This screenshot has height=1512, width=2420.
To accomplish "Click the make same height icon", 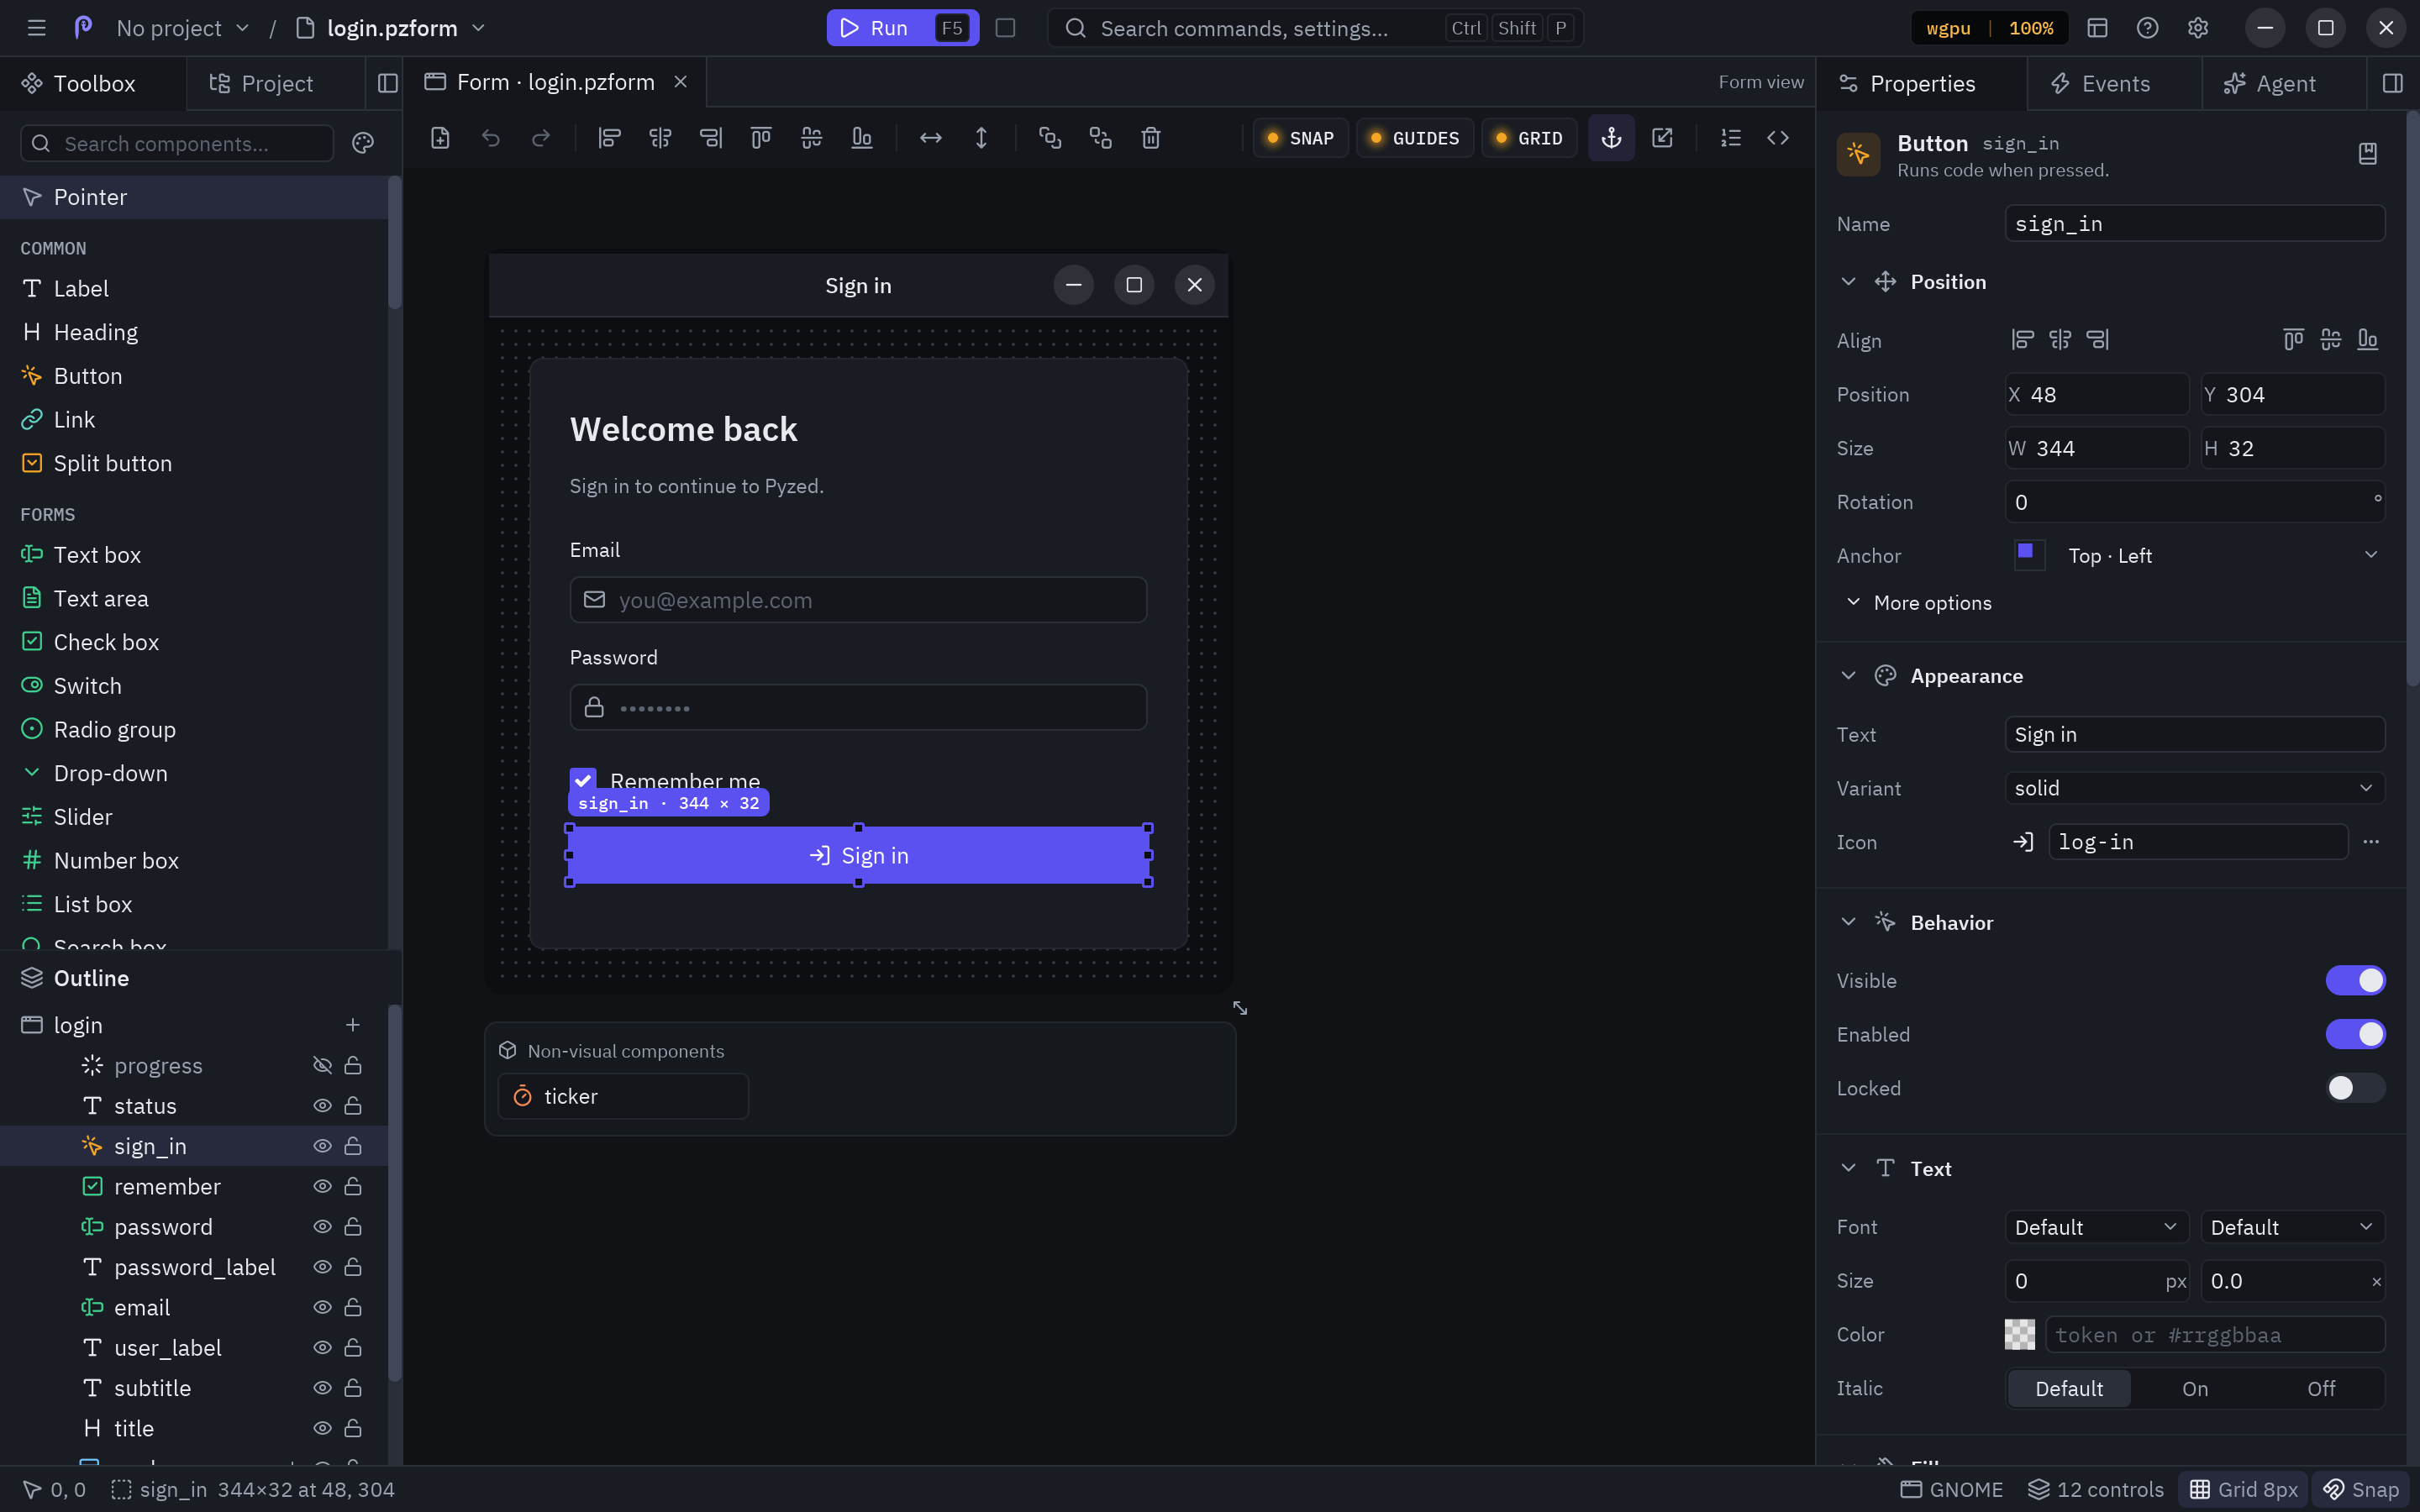I will coord(981,138).
